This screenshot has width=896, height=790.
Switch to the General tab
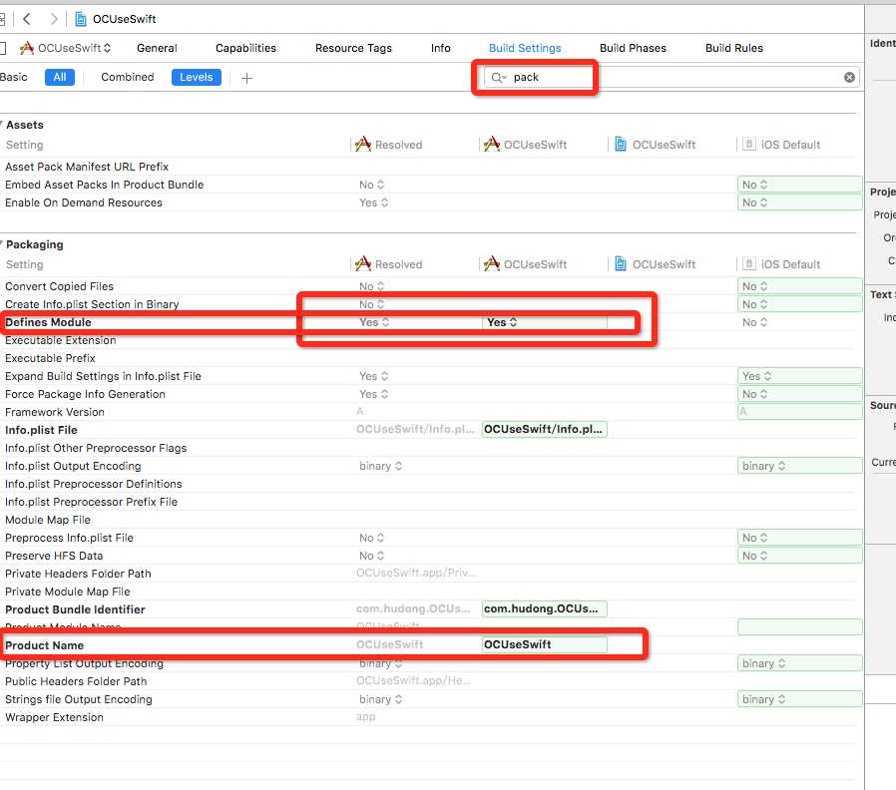click(157, 48)
